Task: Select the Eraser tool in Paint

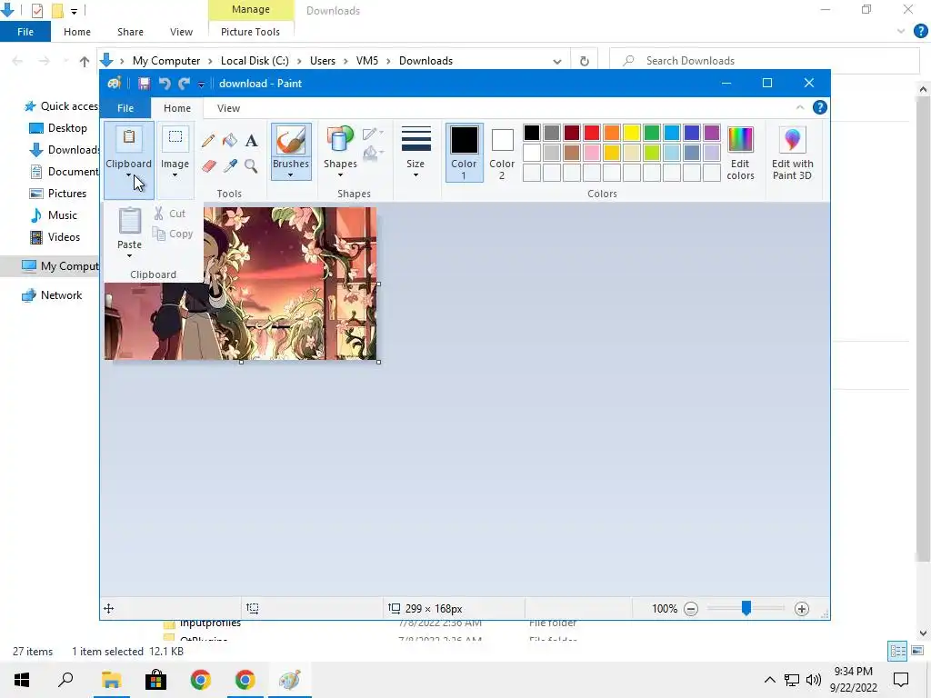Action: pos(208,165)
